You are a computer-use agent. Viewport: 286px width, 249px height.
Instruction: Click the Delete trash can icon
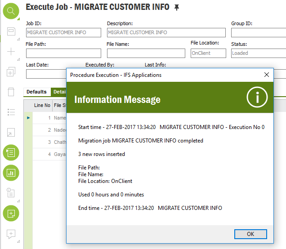[x=11, y=92]
